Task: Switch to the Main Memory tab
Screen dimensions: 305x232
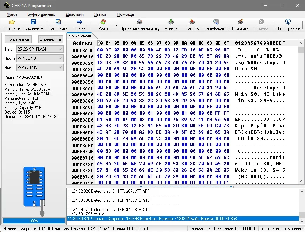Action: [80, 36]
